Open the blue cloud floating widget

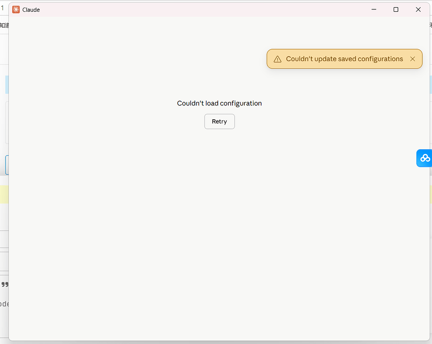pos(424,158)
